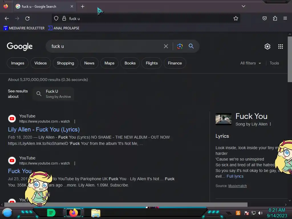Open the network tray icon
292x219 pixels.
253,213
